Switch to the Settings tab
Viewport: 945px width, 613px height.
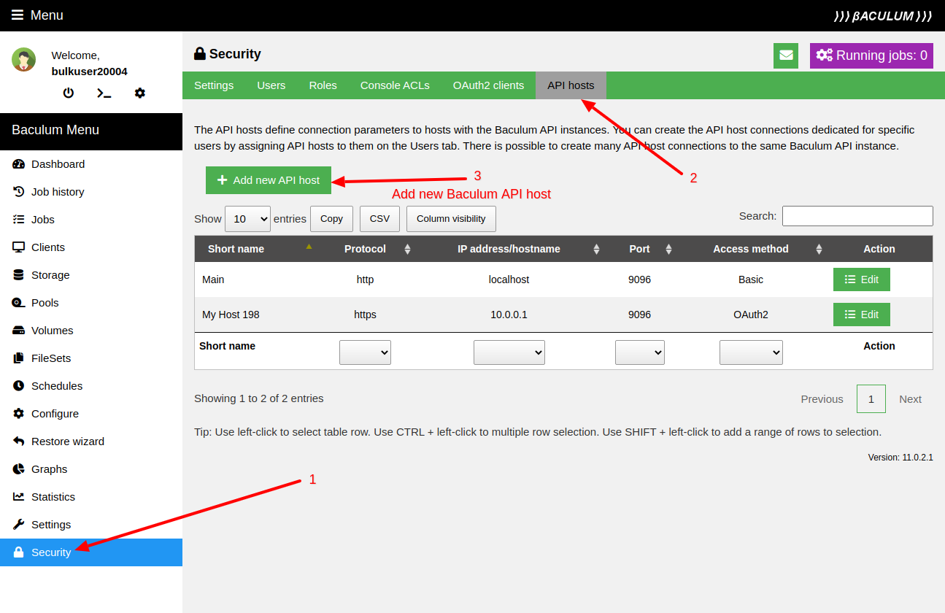(214, 85)
